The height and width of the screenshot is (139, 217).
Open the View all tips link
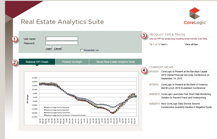191,44
